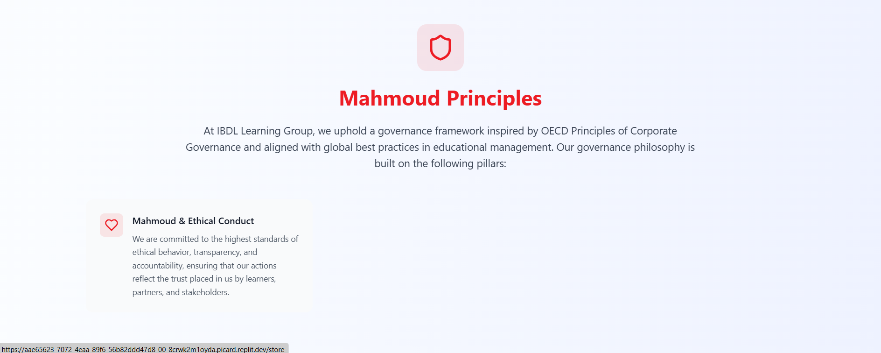Click "partners, and stakeholders." card line
The image size is (881, 353).
click(x=181, y=292)
